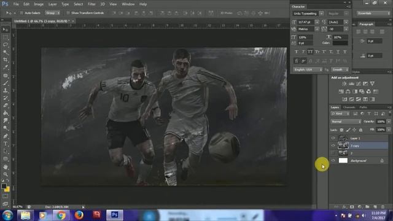Select the Lasso tool
The width and height of the screenshot is (393, 221).
(x=6, y=45)
